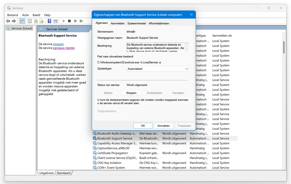Click the Export List toolbar icon
The image size is (291, 184).
click(41, 21)
